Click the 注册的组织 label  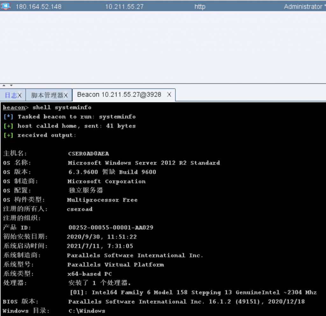(22, 218)
